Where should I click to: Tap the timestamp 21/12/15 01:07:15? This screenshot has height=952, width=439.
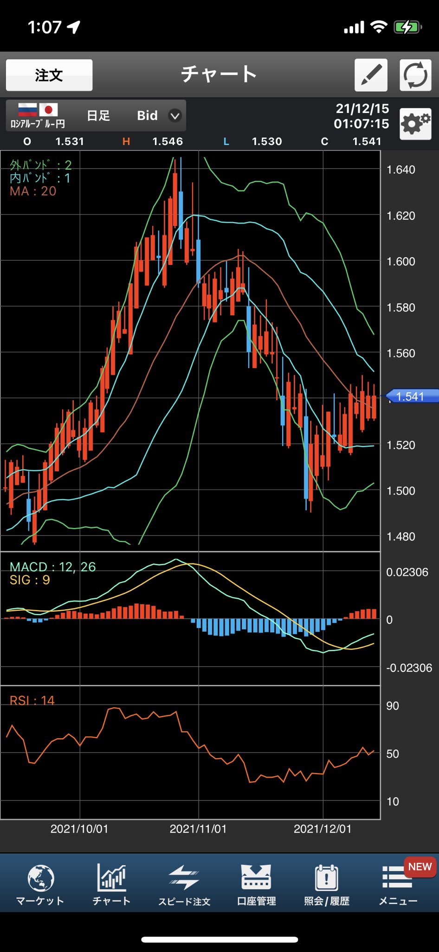(x=362, y=116)
